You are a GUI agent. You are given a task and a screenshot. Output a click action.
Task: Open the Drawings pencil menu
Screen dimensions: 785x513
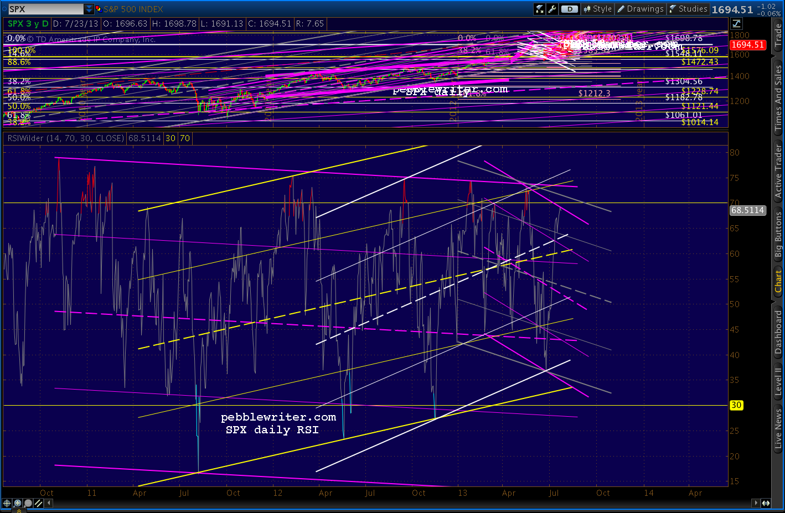pyautogui.click(x=640, y=9)
